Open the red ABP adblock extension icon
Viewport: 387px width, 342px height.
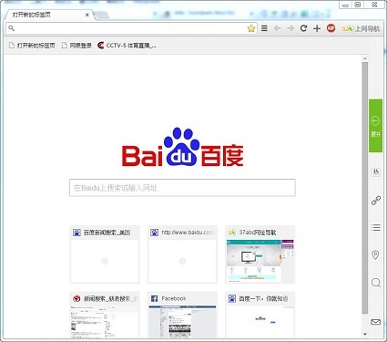(x=331, y=28)
